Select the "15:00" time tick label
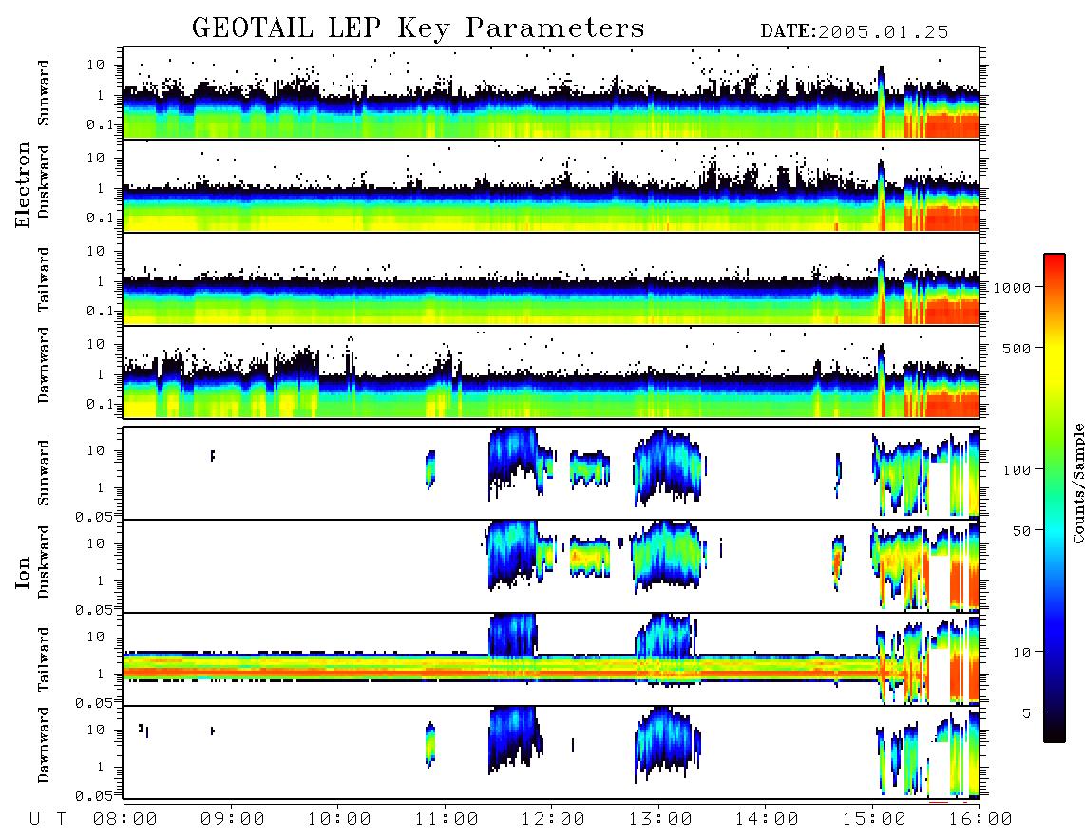Viewport: 1085px width, 836px height. (873, 820)
